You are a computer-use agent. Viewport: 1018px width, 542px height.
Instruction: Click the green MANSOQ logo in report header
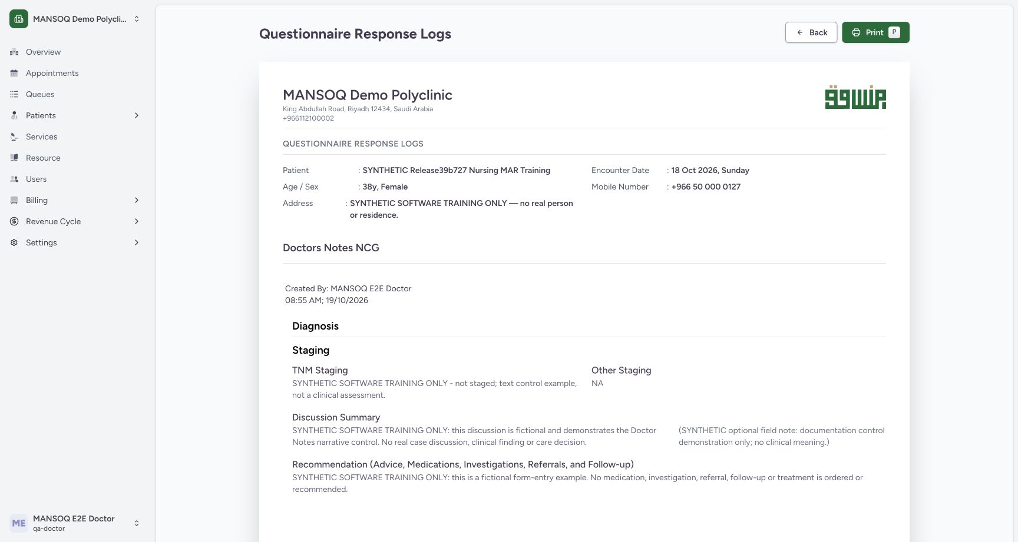[855, 97]
